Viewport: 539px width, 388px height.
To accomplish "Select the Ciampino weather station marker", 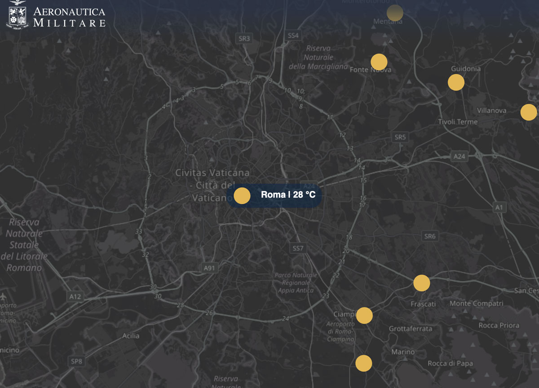I will coord(364,316).
